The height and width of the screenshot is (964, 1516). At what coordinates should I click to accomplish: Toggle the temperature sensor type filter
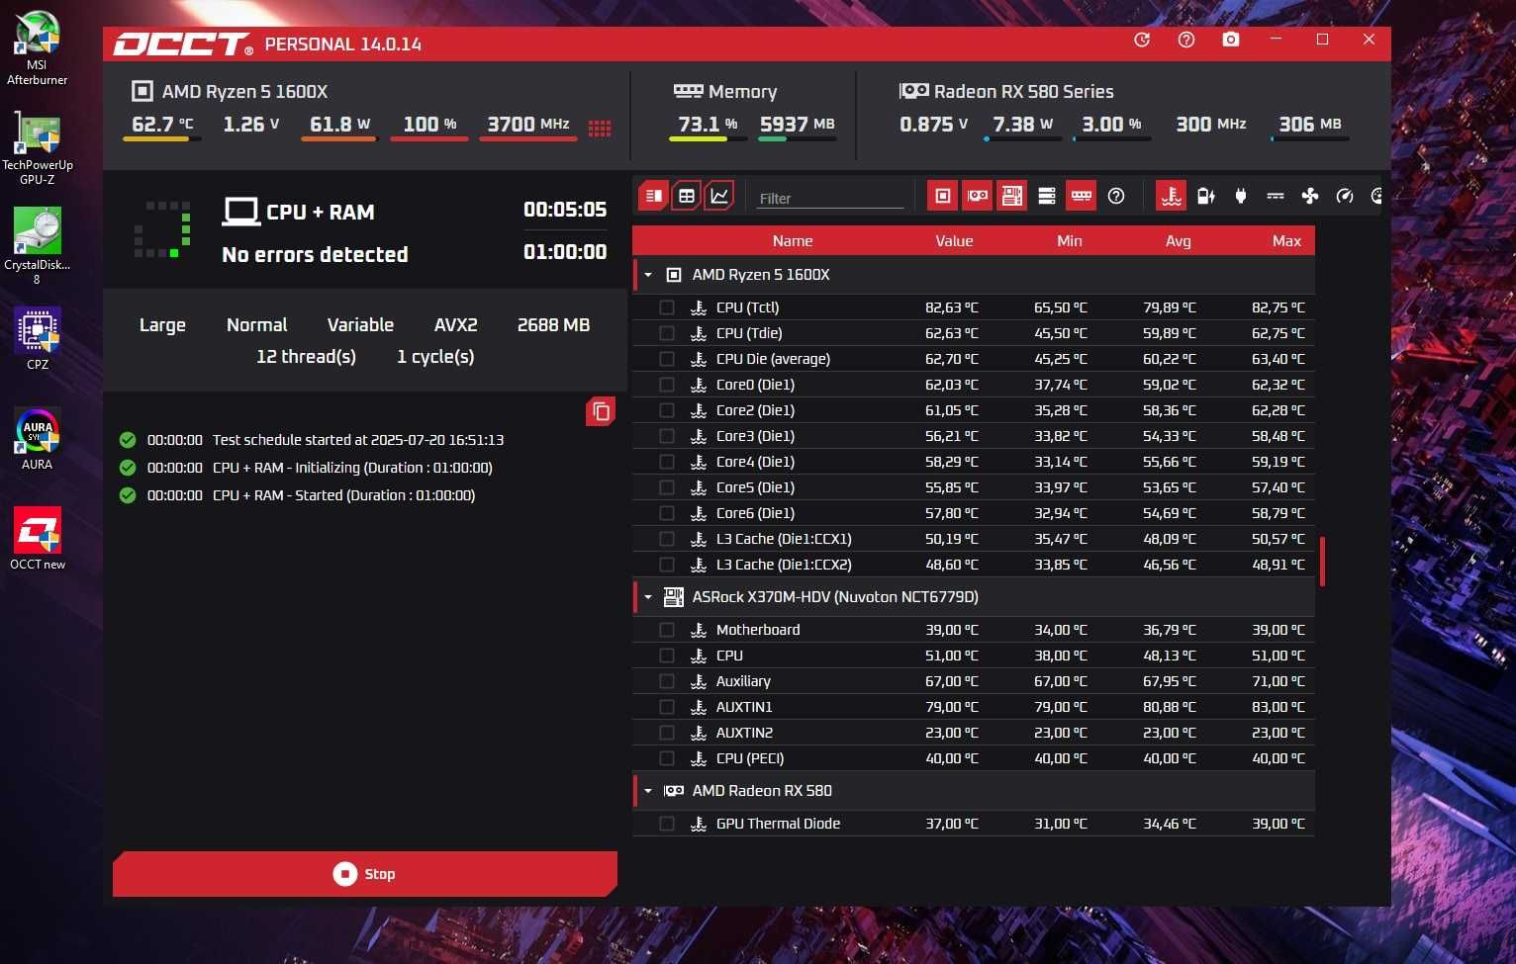click(1172, 196)
